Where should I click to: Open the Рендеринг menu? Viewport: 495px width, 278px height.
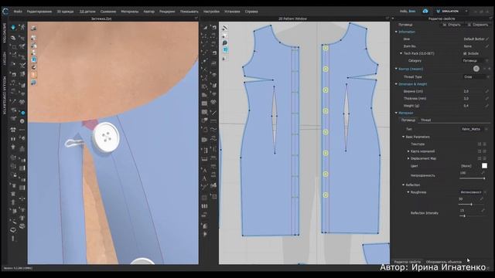(x=167, y=12)
